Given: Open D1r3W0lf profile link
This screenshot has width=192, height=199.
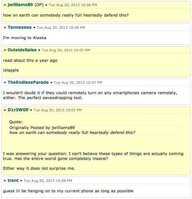Looking at the screenshot, I should coord(18,110).
